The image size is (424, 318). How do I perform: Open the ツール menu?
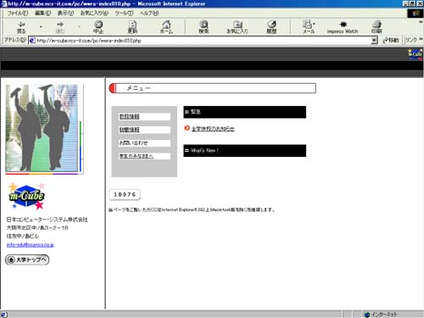coord(124,13)
